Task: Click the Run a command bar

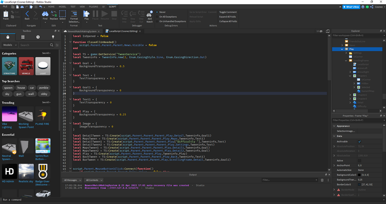Action: coord(193,200)
